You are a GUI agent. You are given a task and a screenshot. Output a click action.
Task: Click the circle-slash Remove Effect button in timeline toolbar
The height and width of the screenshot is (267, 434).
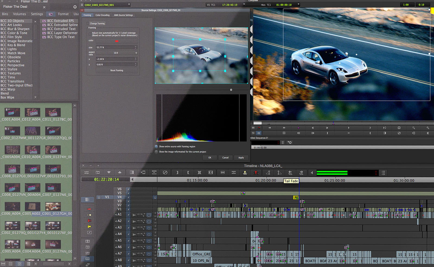click(165, 173)
